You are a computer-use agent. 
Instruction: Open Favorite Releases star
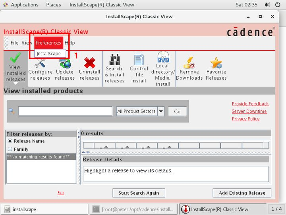(216, 69)
